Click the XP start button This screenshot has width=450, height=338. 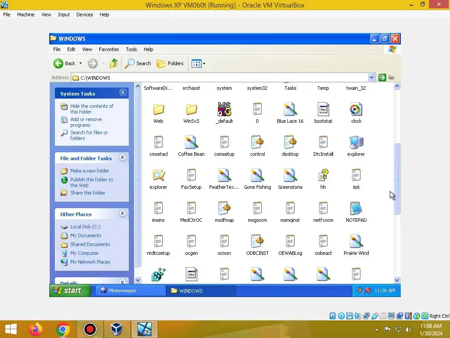point(70,290)
